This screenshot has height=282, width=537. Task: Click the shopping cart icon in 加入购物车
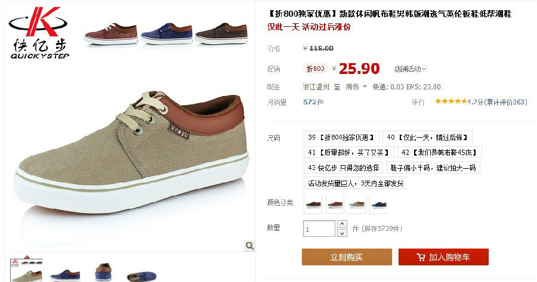tap(421, 257)
